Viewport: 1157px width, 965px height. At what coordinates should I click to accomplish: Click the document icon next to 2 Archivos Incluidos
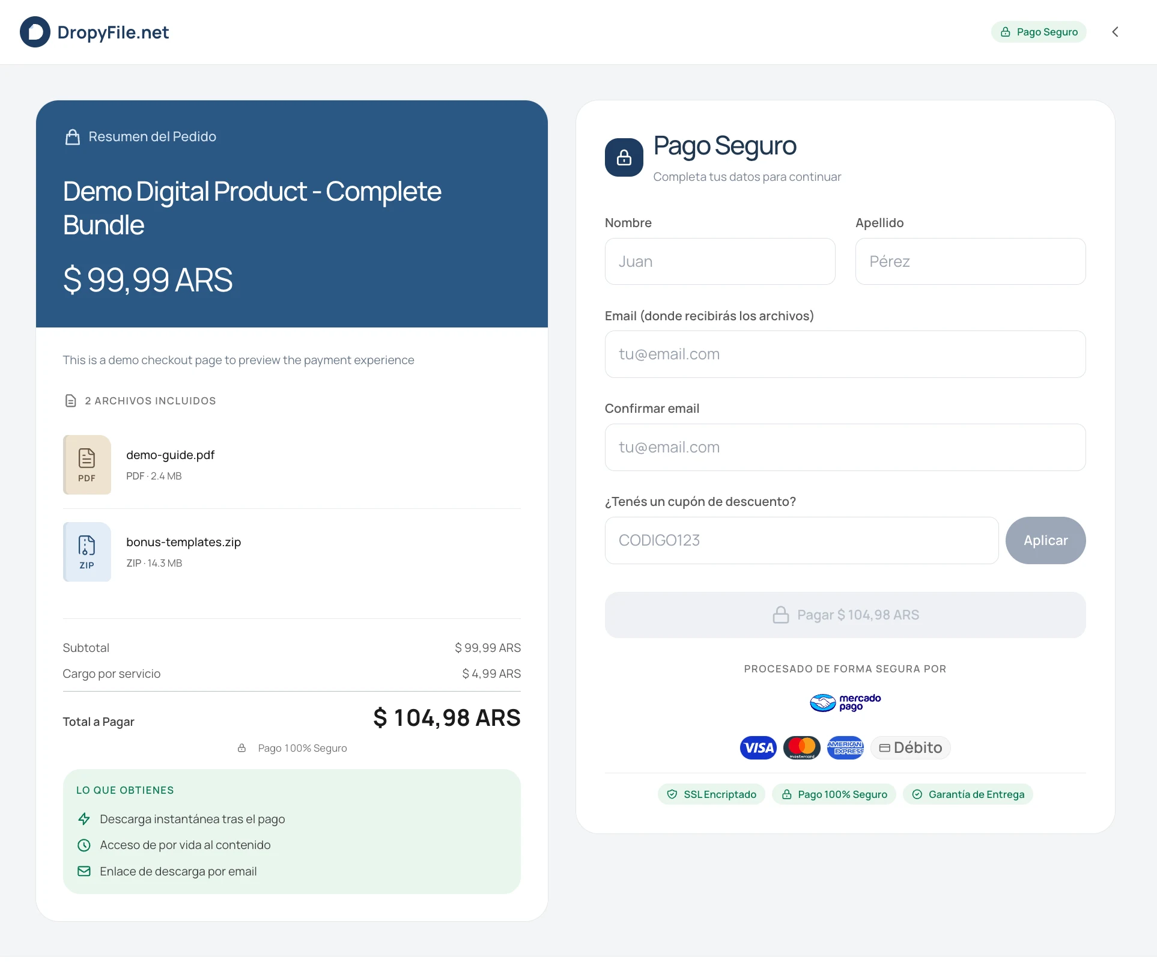[70, 401]
